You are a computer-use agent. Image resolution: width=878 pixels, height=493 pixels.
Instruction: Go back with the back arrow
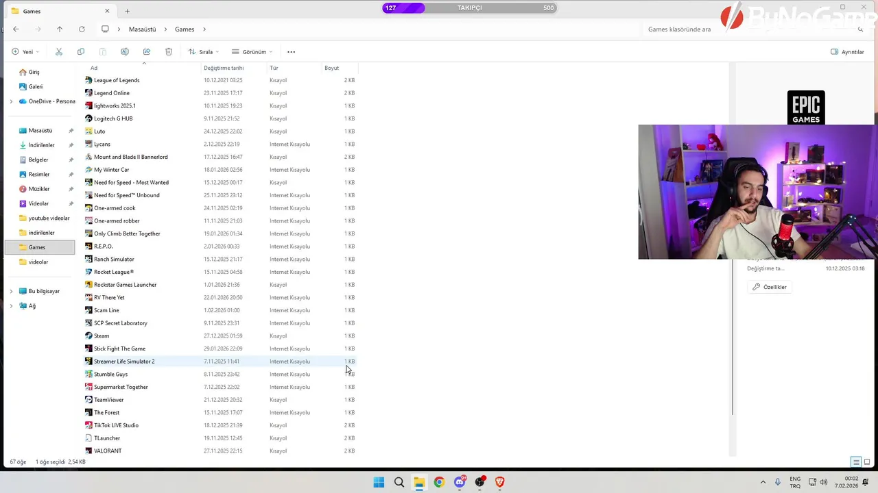tap(16, 29)
